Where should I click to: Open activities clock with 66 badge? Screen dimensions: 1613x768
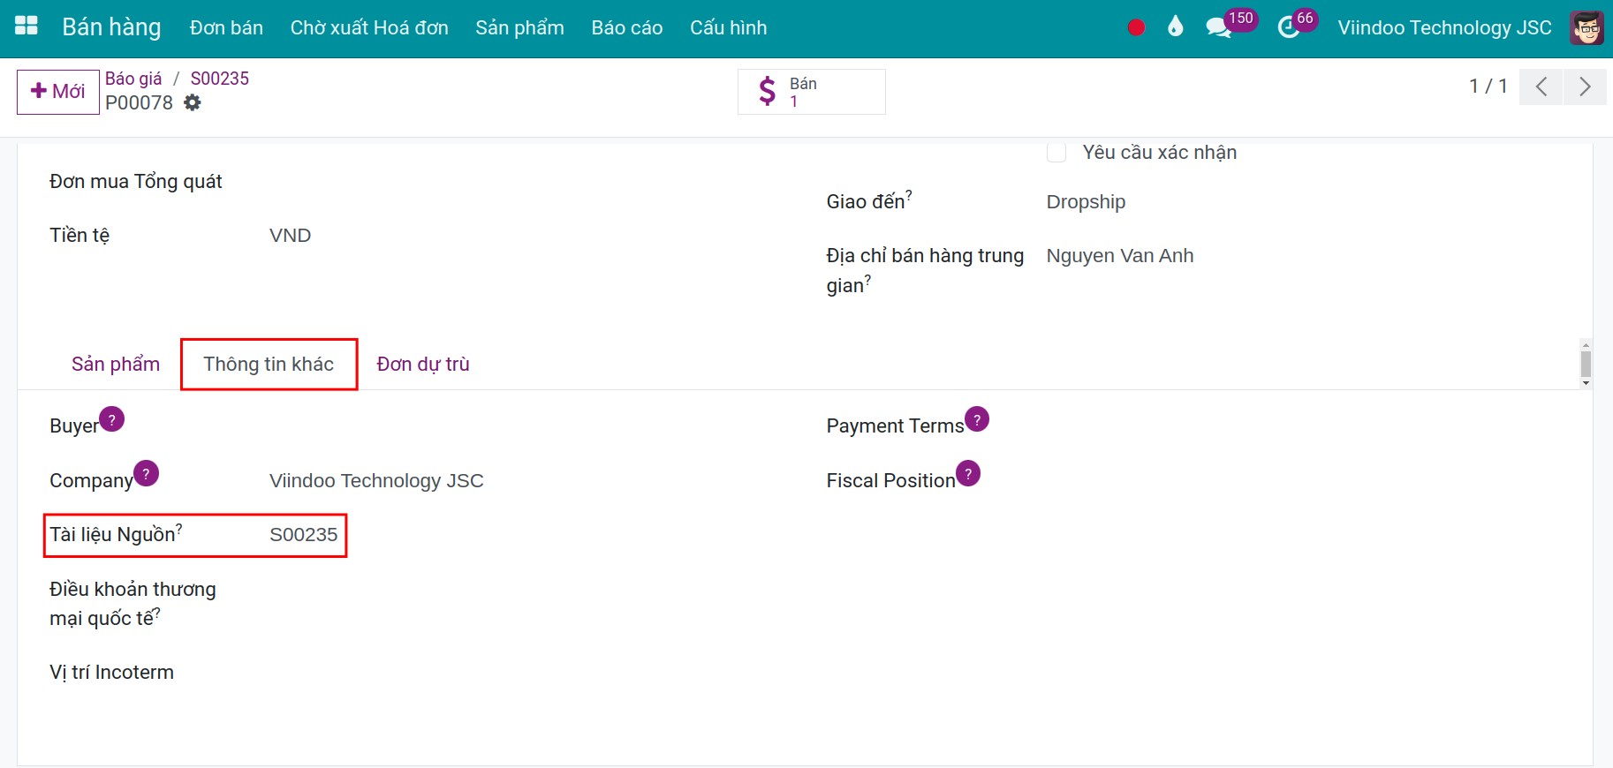[1297, 24]
